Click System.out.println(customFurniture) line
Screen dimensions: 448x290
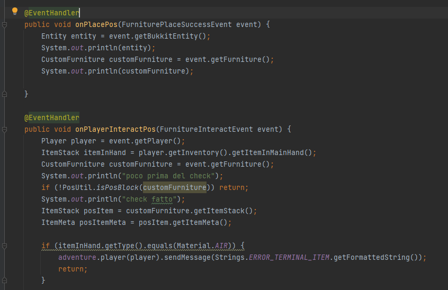(117, 71)
